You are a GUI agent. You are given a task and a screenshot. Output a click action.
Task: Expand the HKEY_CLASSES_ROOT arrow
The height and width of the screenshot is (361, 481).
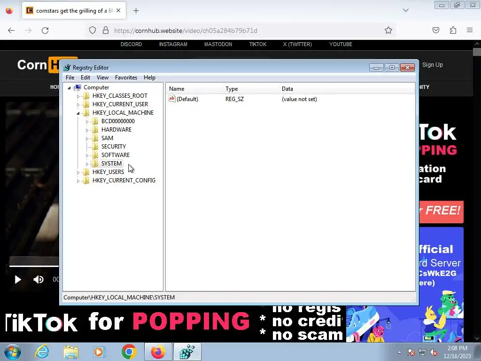coord(78,96)
